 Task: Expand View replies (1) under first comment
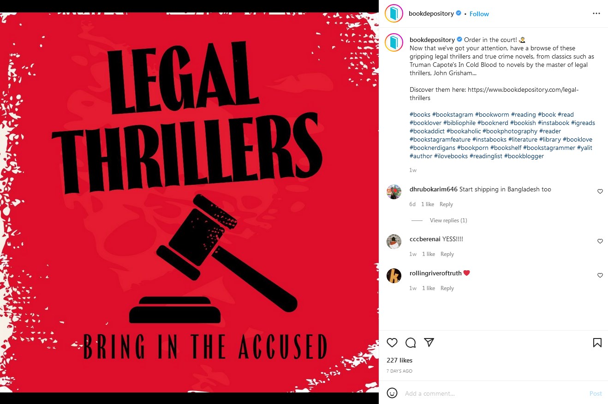click(x=448, y=220)
